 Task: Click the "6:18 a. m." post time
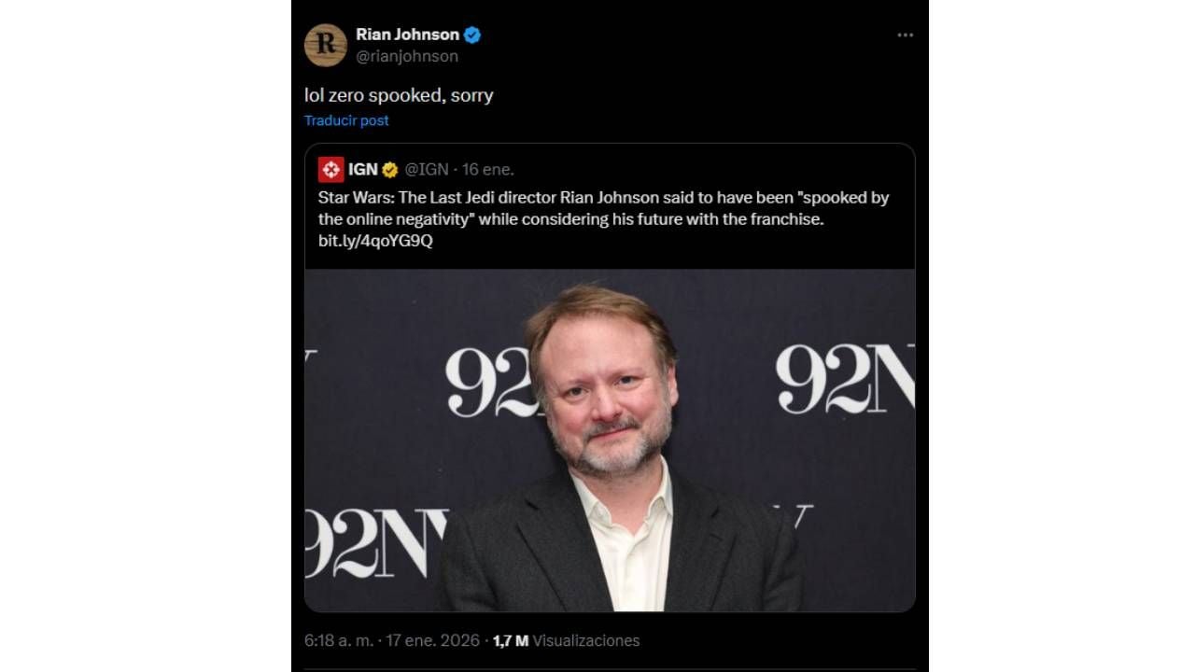tap(339, 640)
